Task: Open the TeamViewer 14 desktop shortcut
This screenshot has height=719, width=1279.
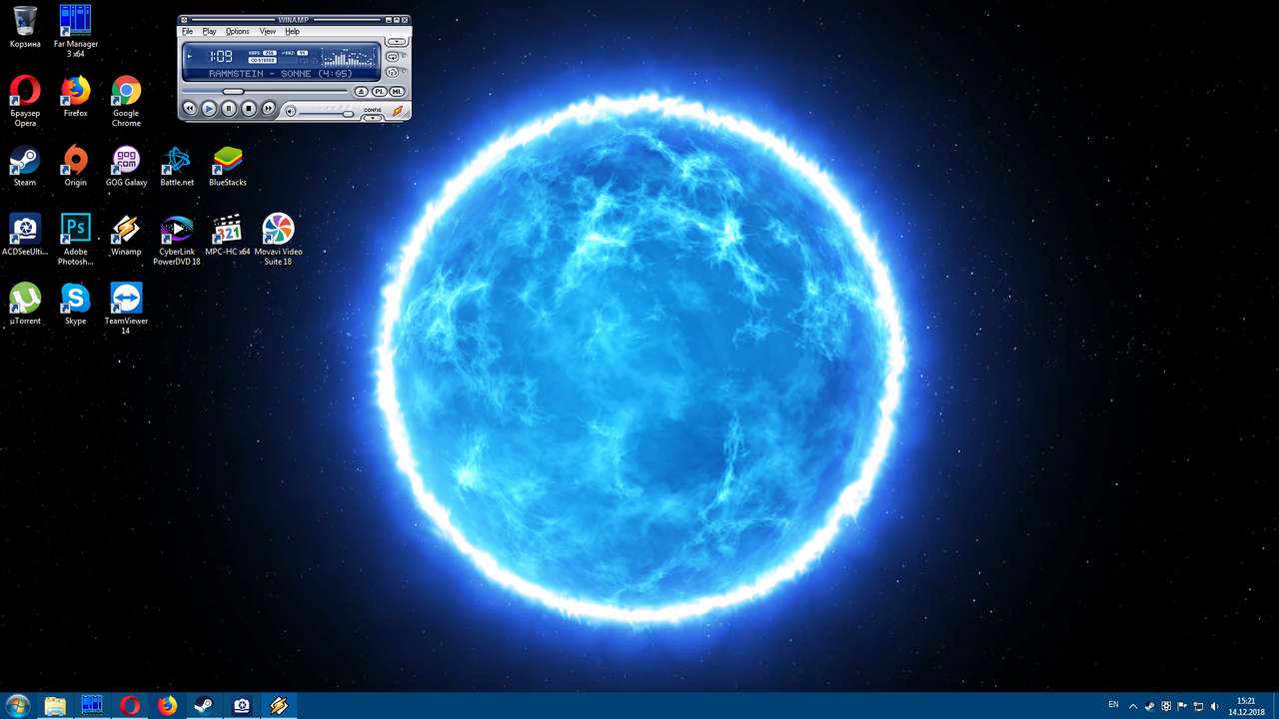Action: pos(126,309)
